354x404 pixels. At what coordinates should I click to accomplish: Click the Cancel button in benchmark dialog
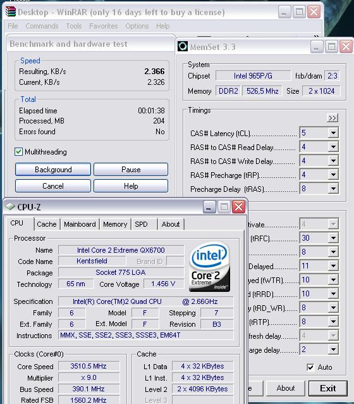[53, 186]
